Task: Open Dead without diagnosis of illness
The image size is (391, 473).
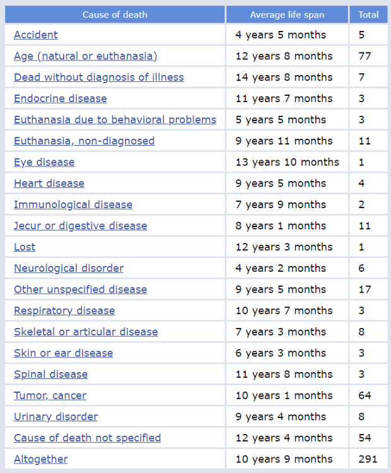Action: (99, 77)
